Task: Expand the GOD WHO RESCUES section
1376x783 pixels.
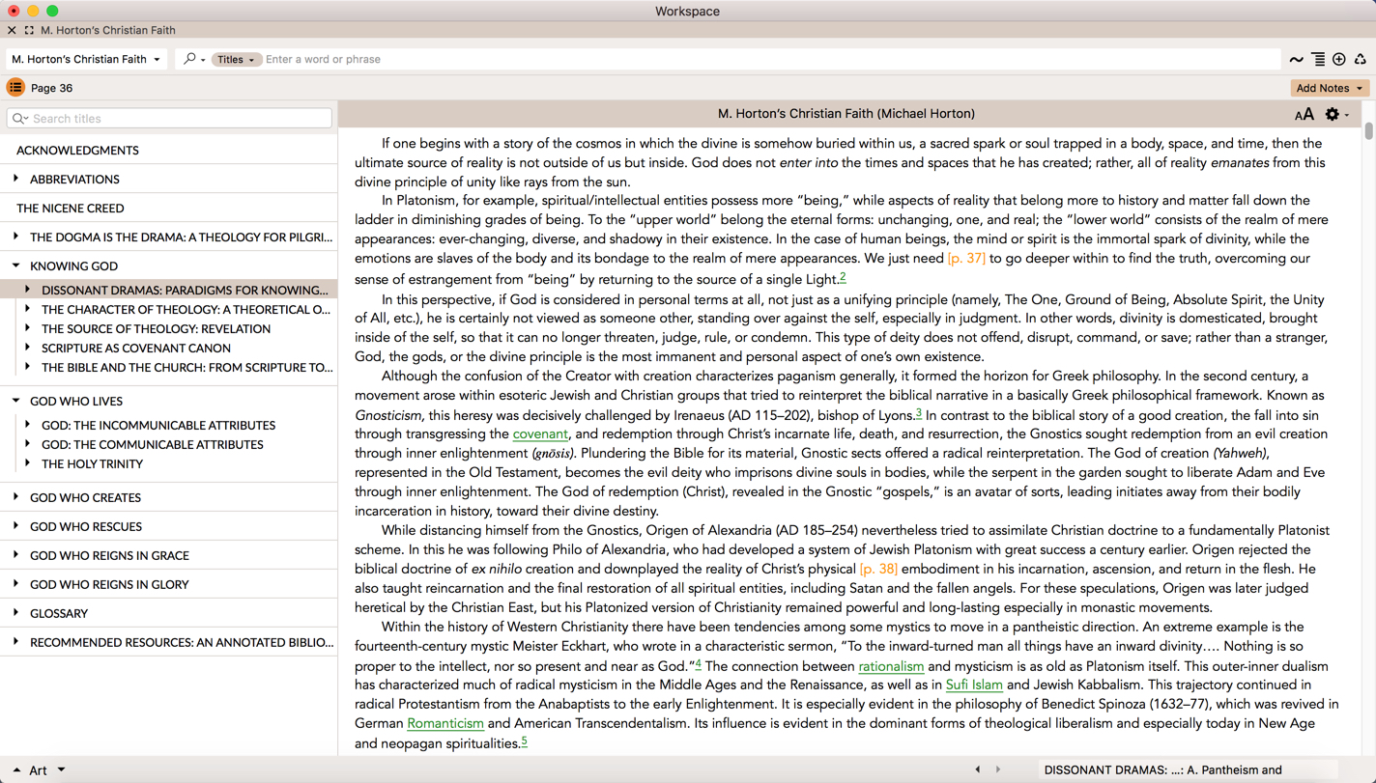Action: (x=16, y=526)
